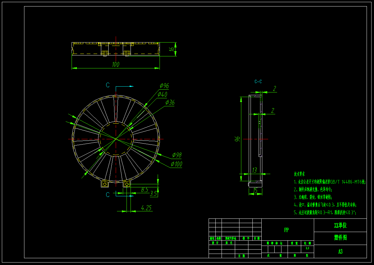The image size is (374, 265).
Task: Click the 1:1 scale value
Action: [x=307, y=248]
